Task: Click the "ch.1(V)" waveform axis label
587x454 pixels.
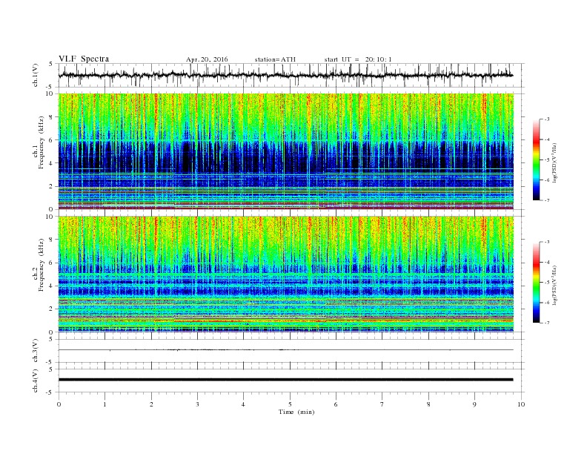Action: (x=36, y=75)
